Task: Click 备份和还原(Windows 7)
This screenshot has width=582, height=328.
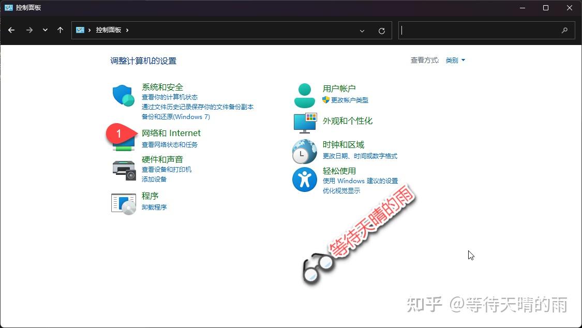Action: [x=176, y=117]
